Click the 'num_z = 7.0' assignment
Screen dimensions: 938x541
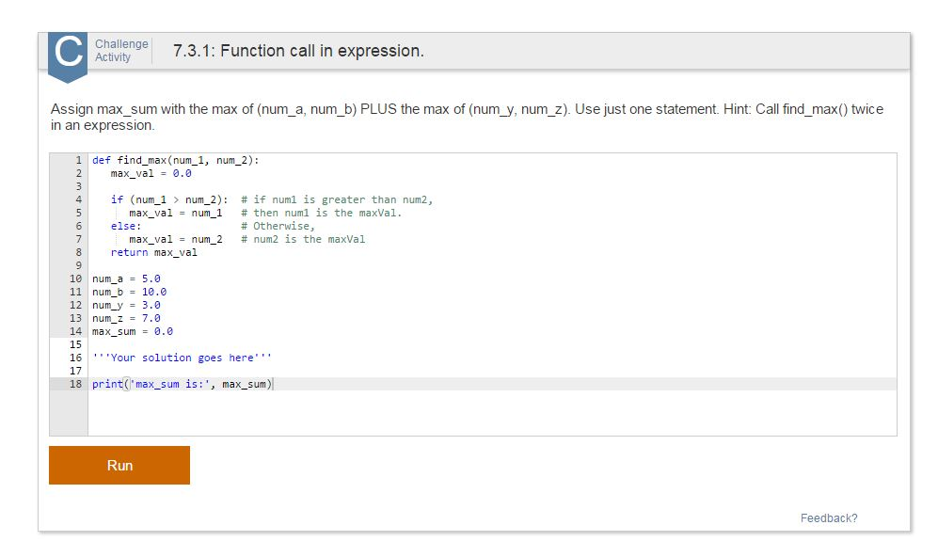click(126, 318)
